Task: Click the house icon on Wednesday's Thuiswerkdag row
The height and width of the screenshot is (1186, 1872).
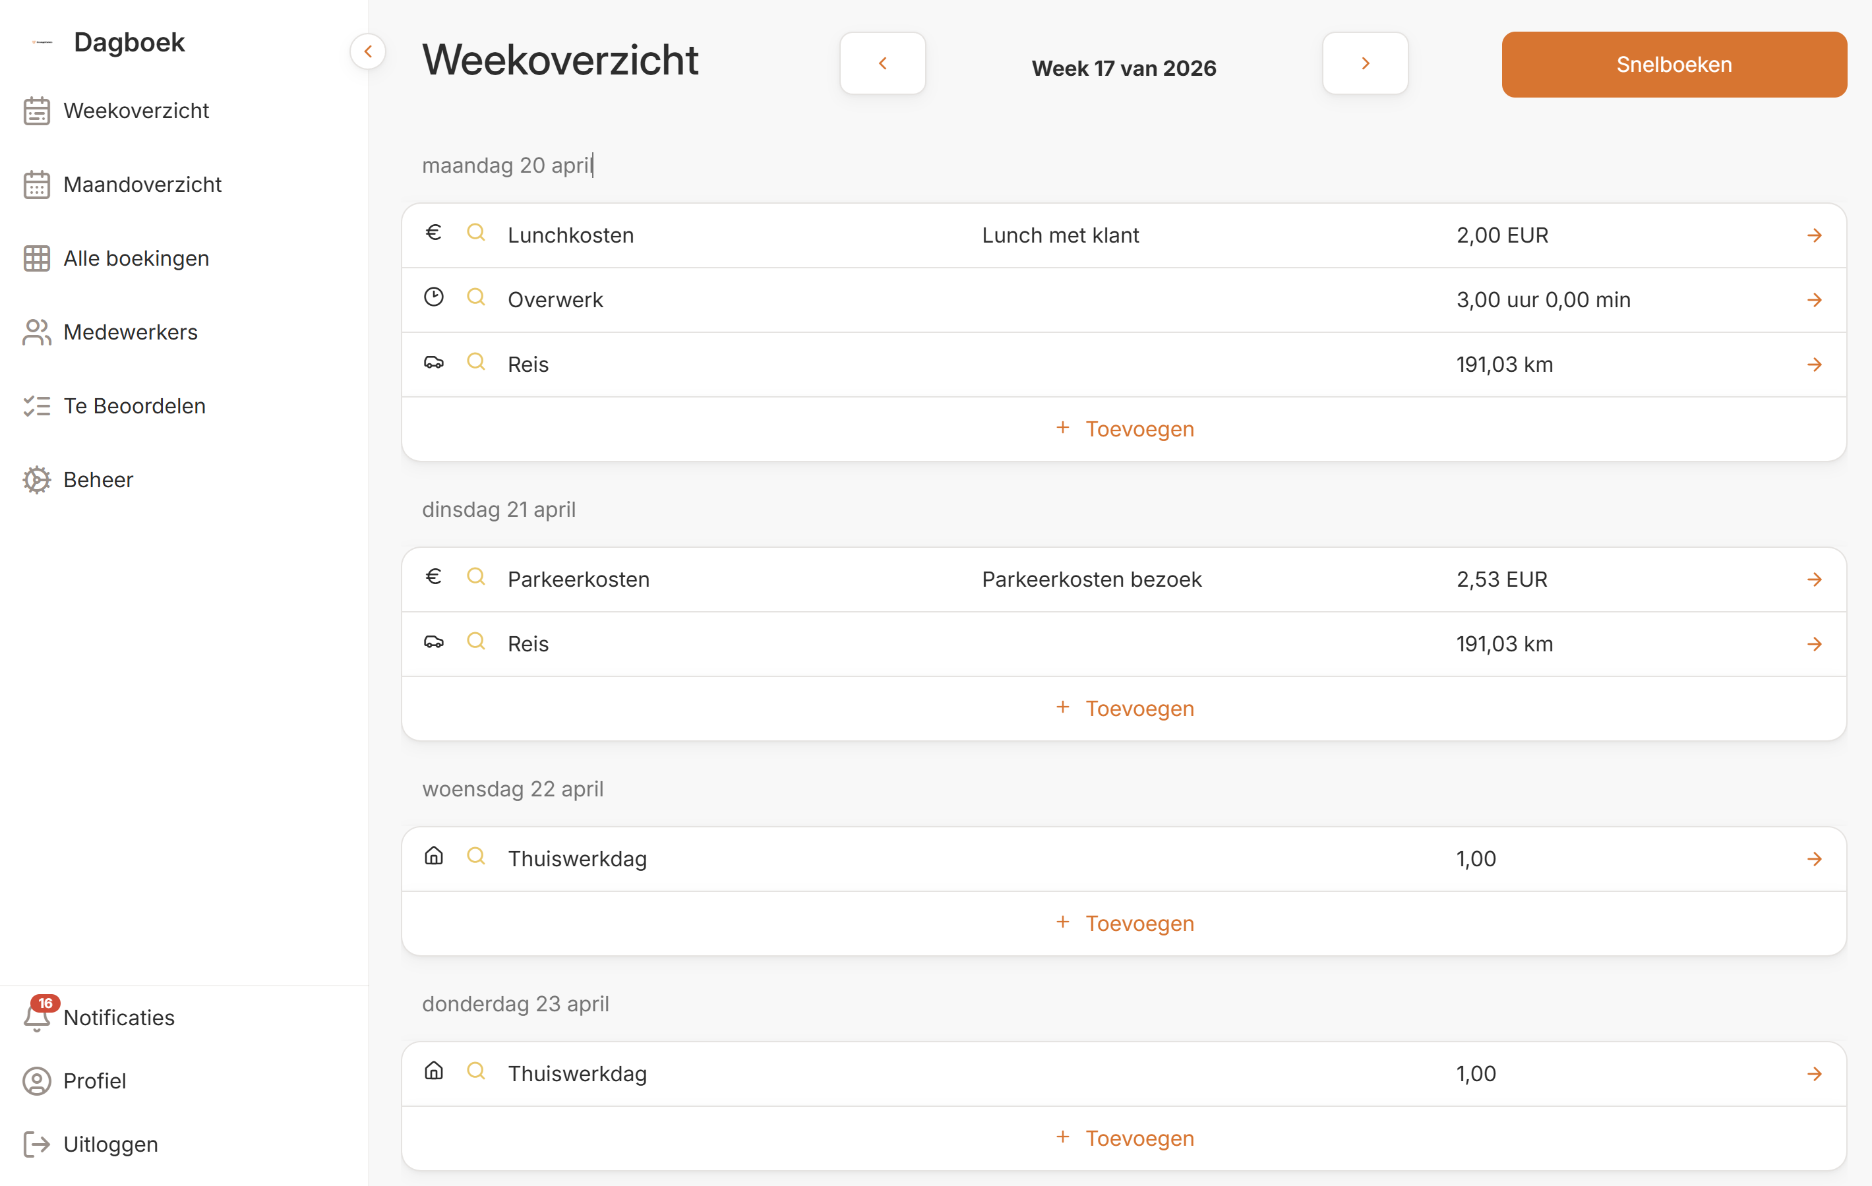Action: [x=434, y=856]
